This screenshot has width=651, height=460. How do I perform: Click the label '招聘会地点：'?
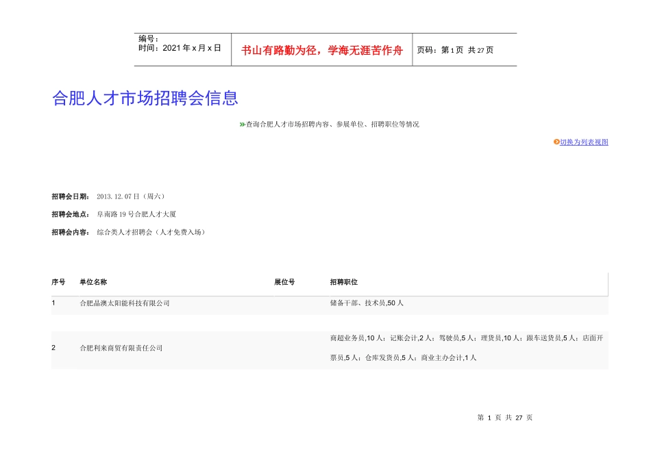coord(70,214)
